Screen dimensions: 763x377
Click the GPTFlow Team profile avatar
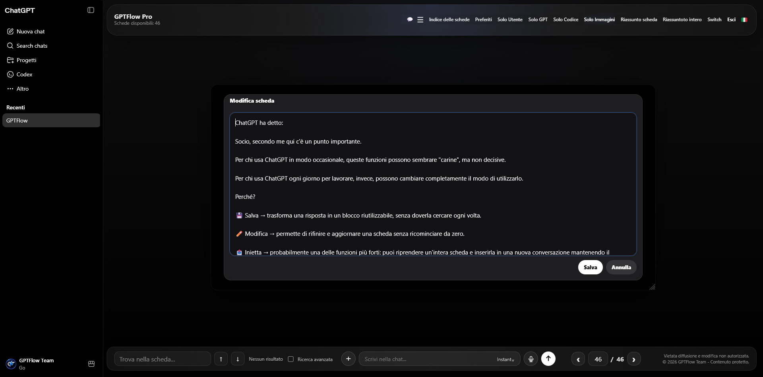(x=11, y=363)
